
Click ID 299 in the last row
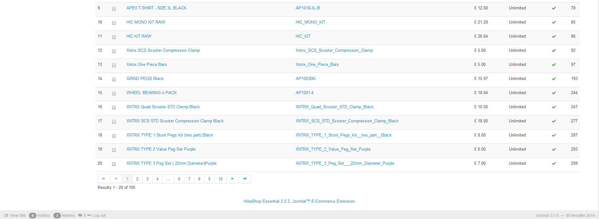pos(574,163)
